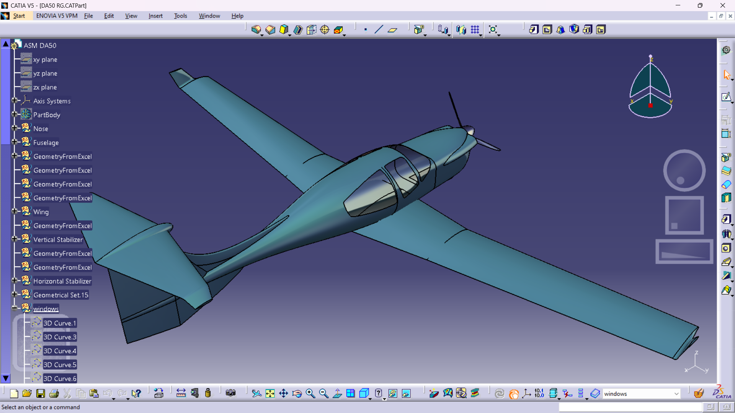Expand the Horizontal Stabilizer node
The width and height of the screenshot is (735, 413).
(15, 281)
